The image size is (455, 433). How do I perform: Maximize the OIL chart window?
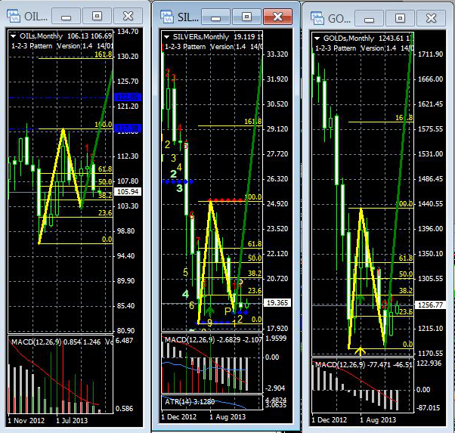point(97,16)
